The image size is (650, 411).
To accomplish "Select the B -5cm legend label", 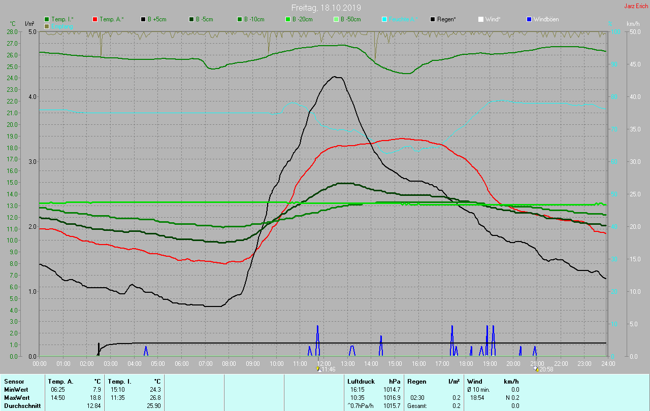I will pos(205,19).
